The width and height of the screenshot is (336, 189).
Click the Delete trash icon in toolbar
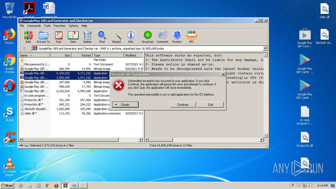(x=87, y=37)
